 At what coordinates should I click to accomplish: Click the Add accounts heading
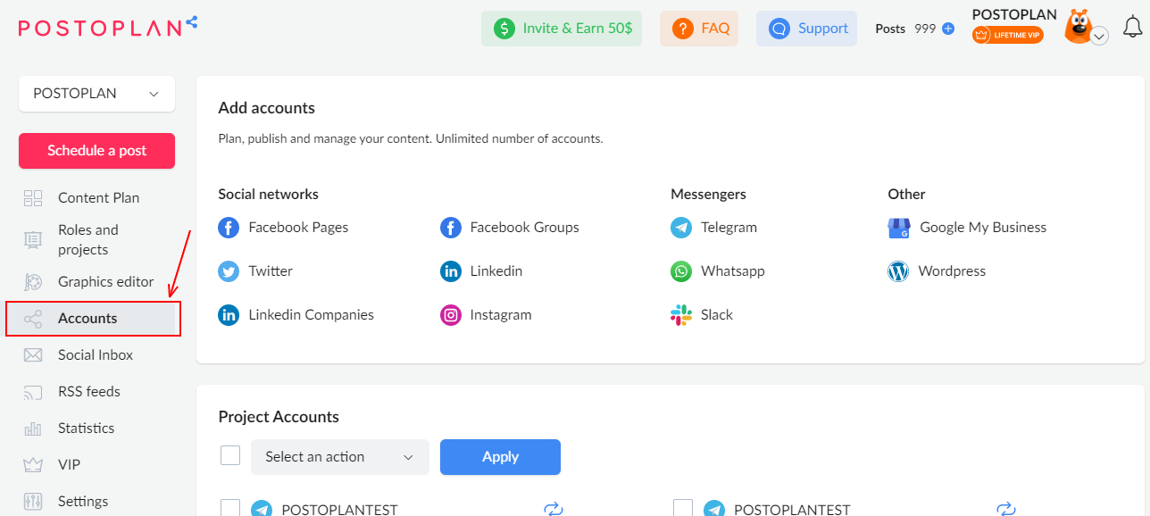point(266,108)
